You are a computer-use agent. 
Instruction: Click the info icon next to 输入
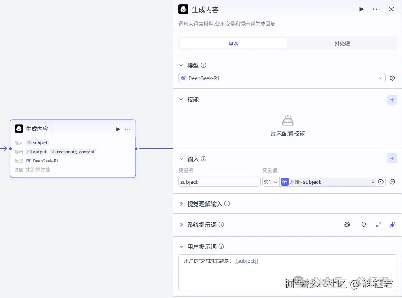click(x=204, y=159)
